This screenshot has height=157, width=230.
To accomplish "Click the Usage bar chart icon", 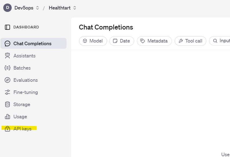I will 7,116.
